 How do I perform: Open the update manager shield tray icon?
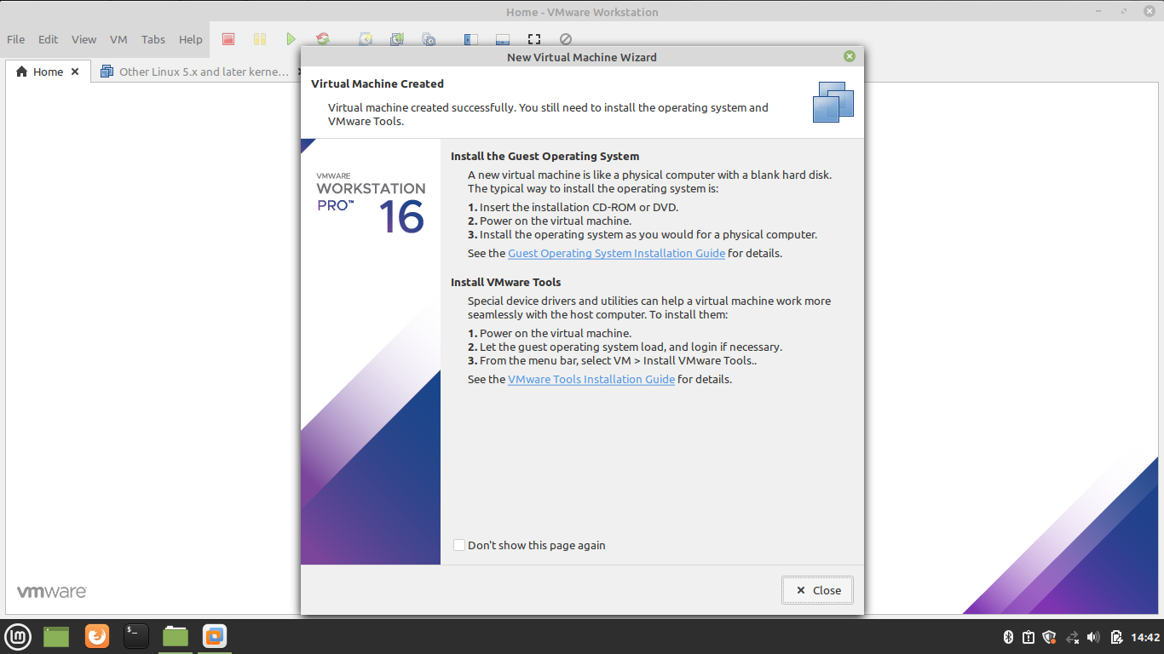click(1050, 637)
